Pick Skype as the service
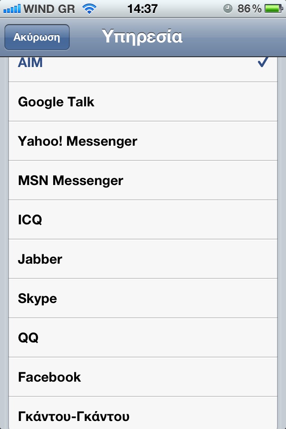This screenshot has width=286, height=429. pos(143,299)
